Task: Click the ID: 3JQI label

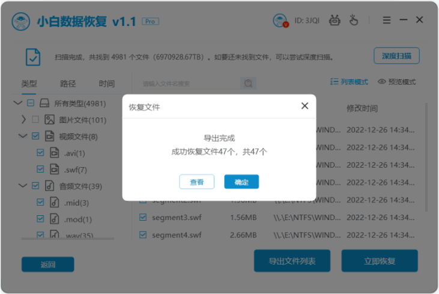Action: tap(307, 20)
